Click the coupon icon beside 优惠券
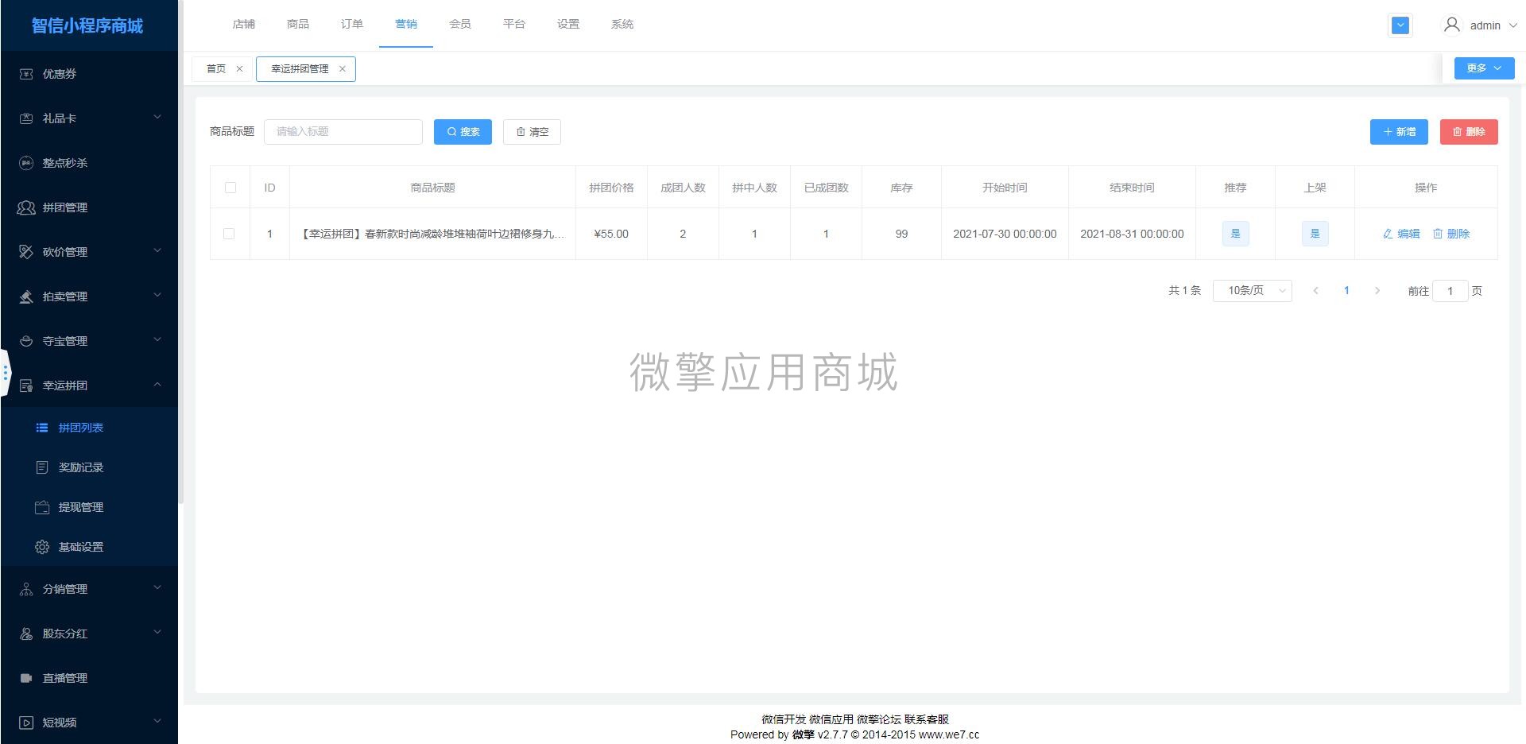Screen dimensions: 1526x744 click(26, 74)
